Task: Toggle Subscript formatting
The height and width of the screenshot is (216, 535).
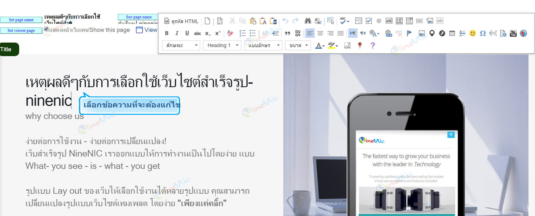Action: [x=207, y=33]
